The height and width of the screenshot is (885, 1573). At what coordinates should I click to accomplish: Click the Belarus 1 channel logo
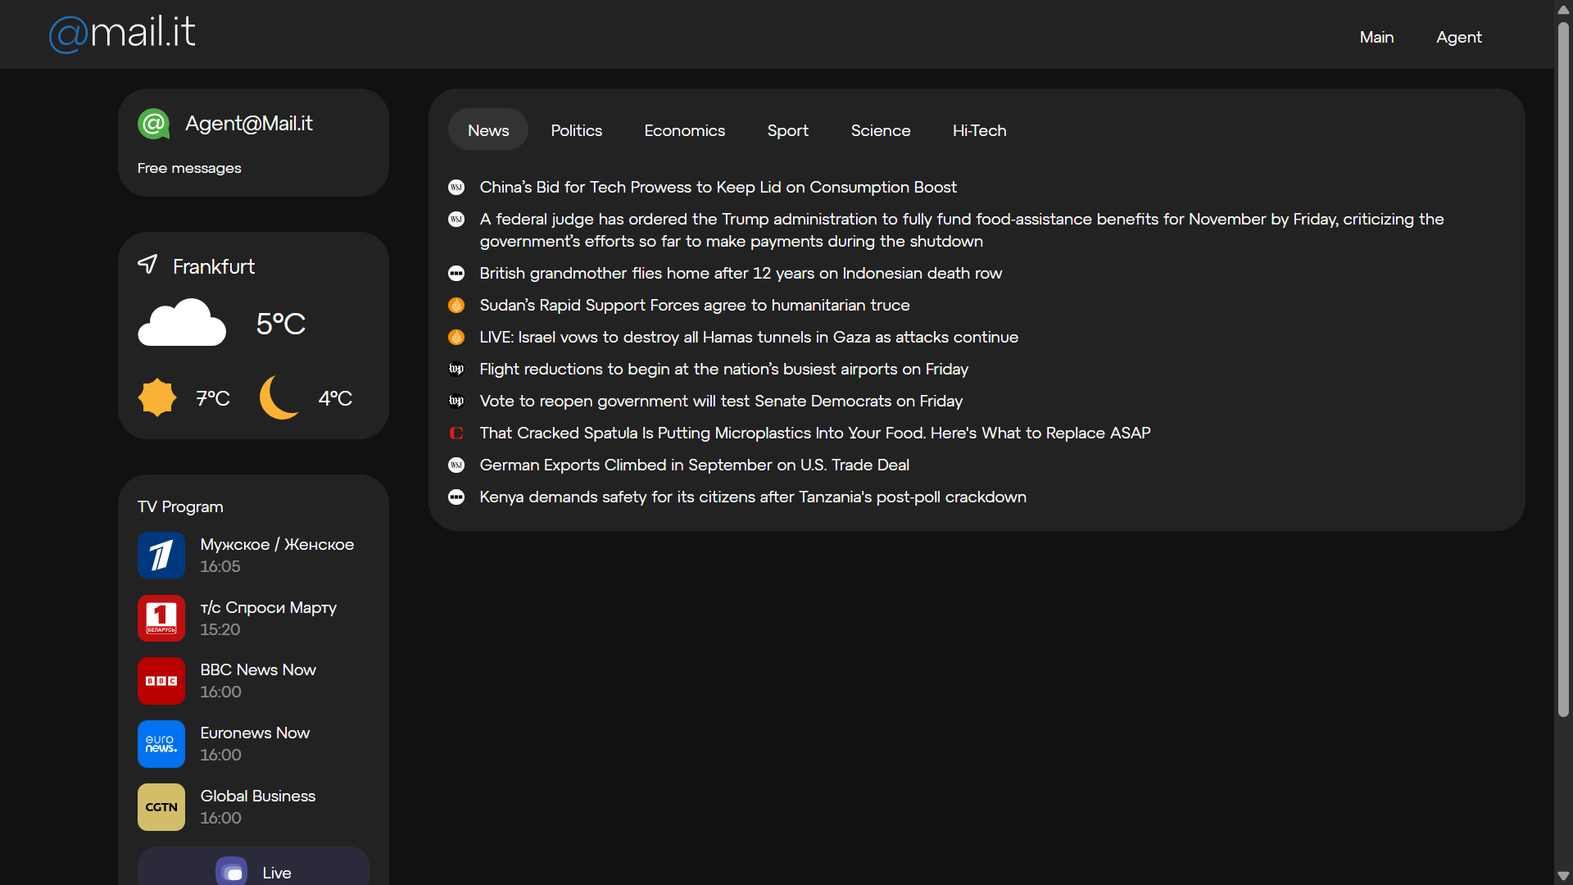click(x=161, y=619)
